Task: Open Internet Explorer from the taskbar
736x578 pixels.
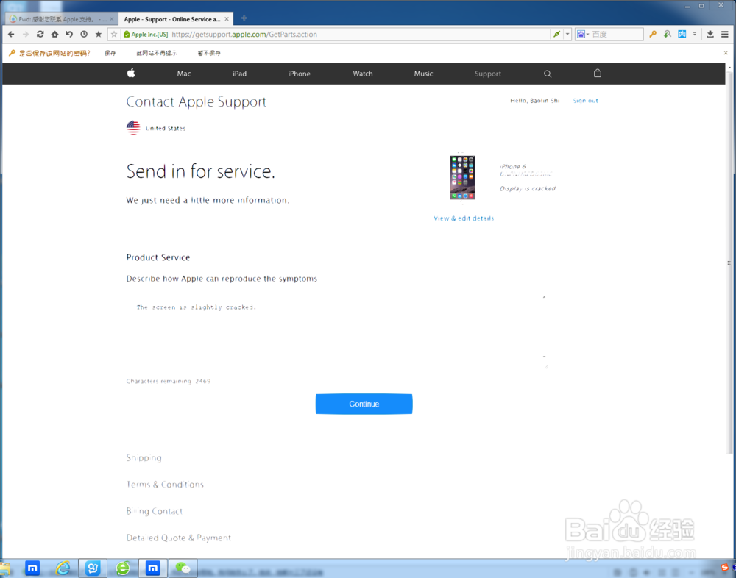Action: pyautogui.click(x=63, y=568)
